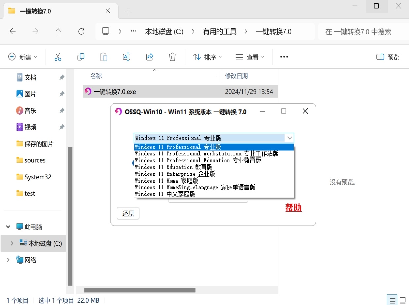Click the pin icon next to 音乐
Viewport: 409px width, 305px height.
tap(62, 111)
